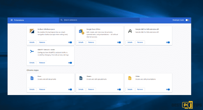Disable Google Docs Offline toggle
The width and height of the screenshot is (203, 110).
(119, 42)
